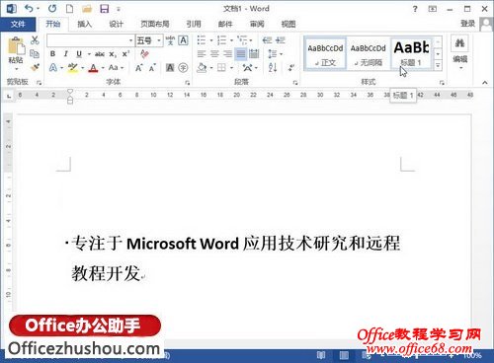Align text left
Image resolution: width=494 pixels, height=363 pixels.
click(202, 53)
